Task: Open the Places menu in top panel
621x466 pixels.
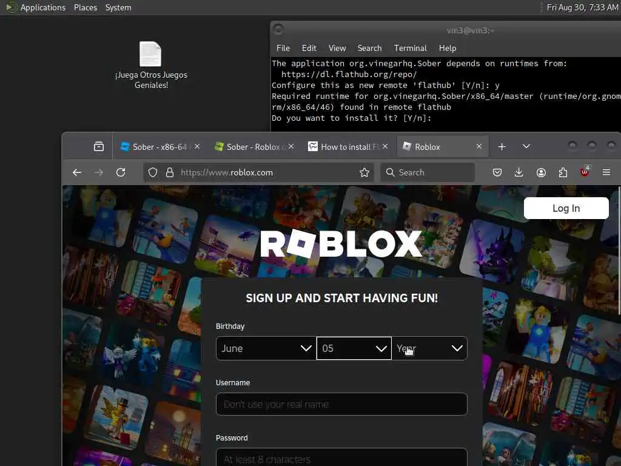Action: point(86,7)
